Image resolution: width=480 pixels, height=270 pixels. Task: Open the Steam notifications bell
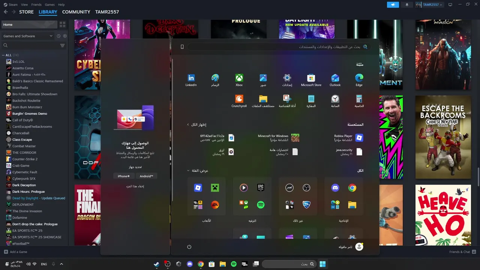click(407, 4)
